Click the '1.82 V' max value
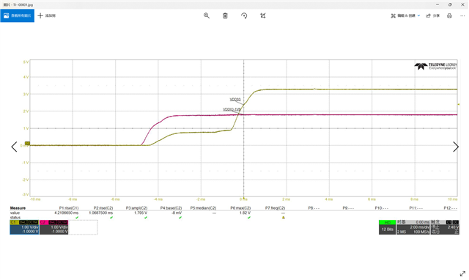Viewport: 469px width, 280px height. [x=245, y=213]
